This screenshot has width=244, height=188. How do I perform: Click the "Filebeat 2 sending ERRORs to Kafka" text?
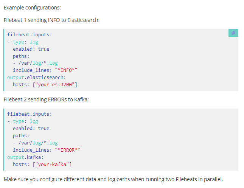pos(46,99)
